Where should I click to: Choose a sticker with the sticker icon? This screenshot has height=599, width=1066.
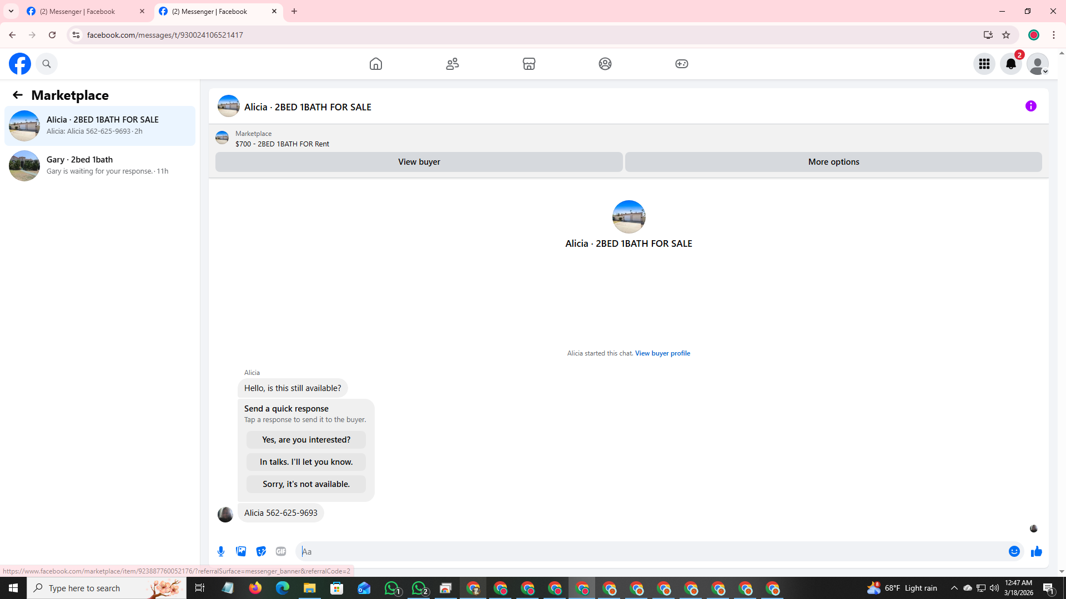tap(261, 551)
